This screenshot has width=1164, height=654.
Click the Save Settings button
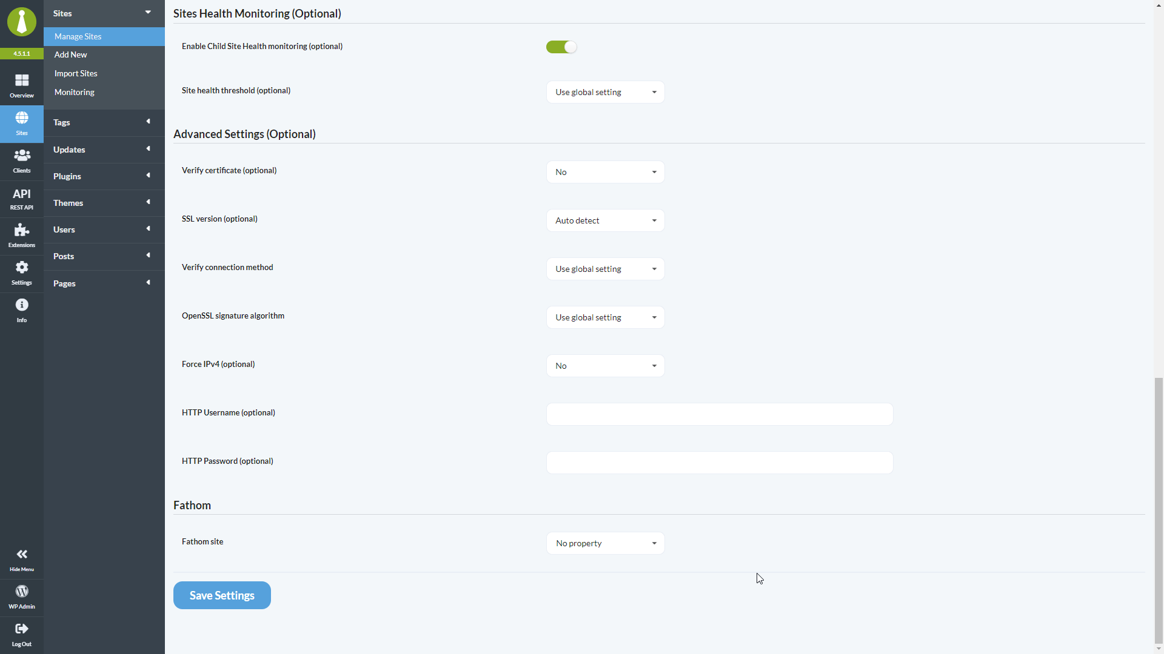click(x=222, y=595)
